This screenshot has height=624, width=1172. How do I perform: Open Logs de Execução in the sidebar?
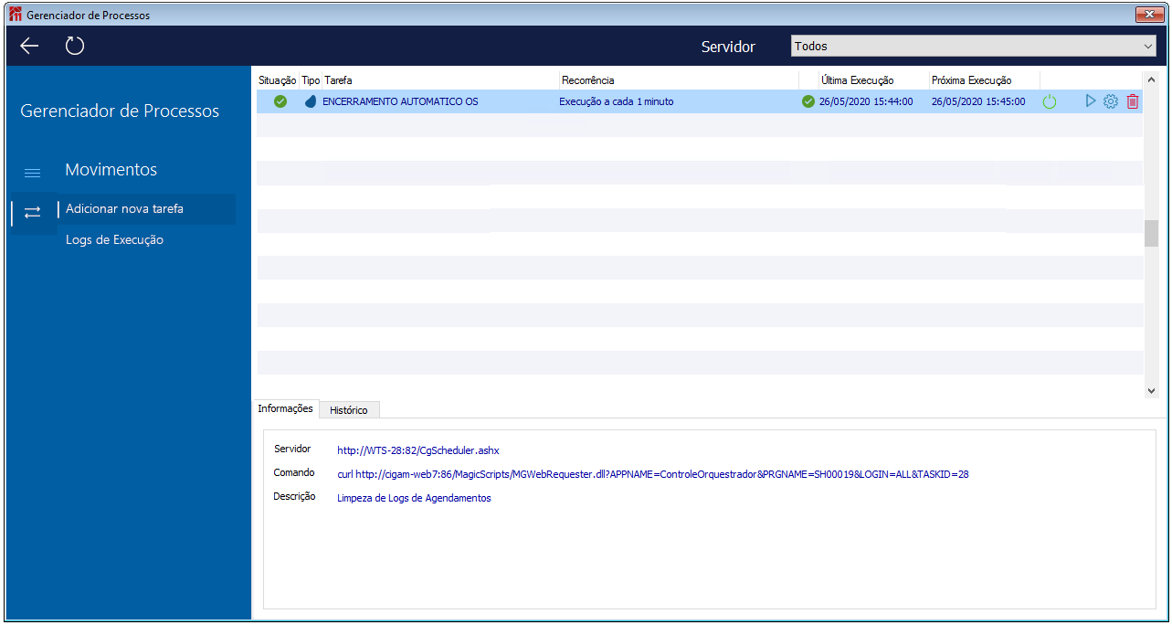click(114, 239)
